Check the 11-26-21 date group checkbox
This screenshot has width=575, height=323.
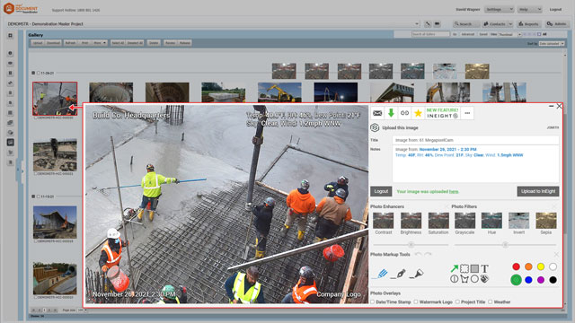pos(38,73)
